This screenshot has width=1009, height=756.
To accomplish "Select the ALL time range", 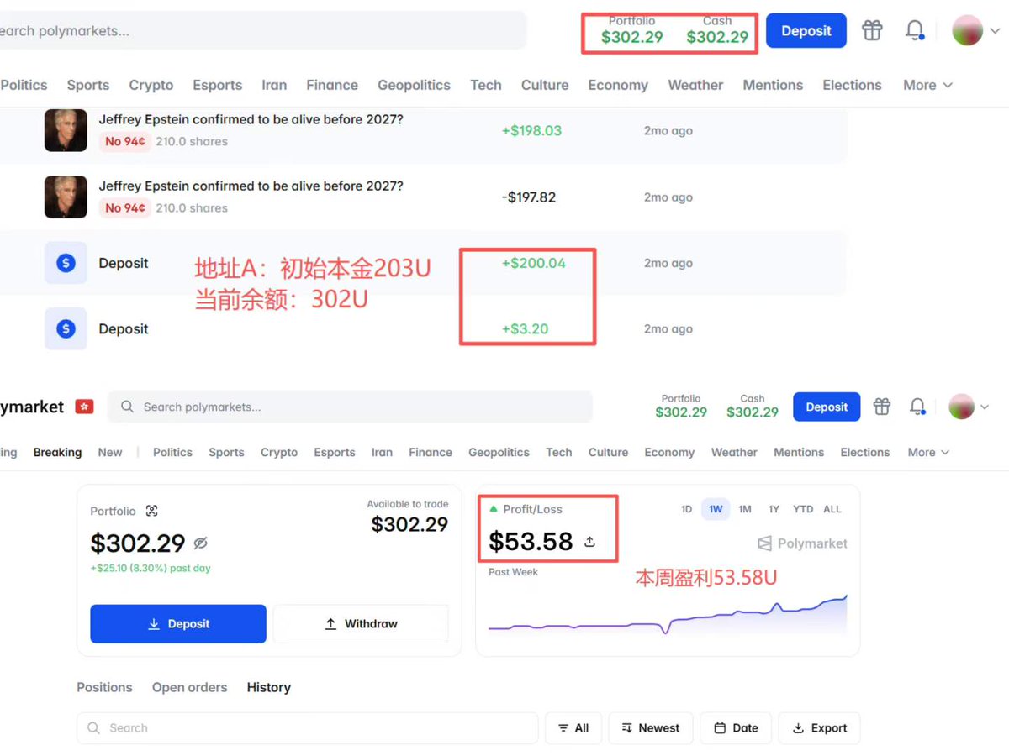I will (x=832, y=509).
